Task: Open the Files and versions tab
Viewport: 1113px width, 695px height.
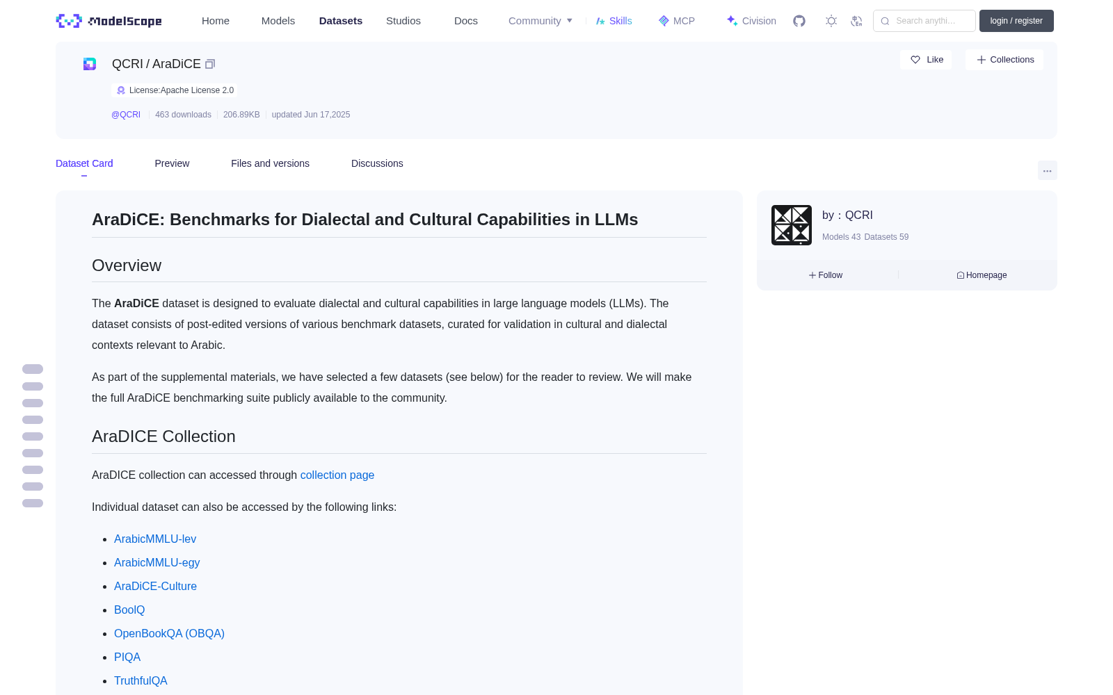Action: (x=270, y=163)
